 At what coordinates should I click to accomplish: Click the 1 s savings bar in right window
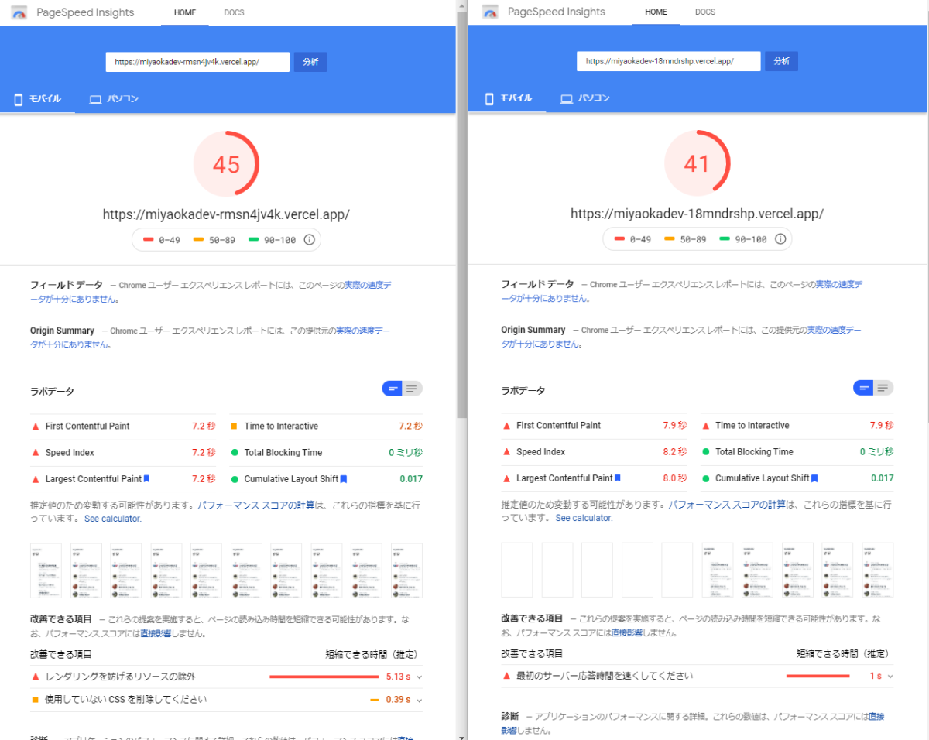818,676
